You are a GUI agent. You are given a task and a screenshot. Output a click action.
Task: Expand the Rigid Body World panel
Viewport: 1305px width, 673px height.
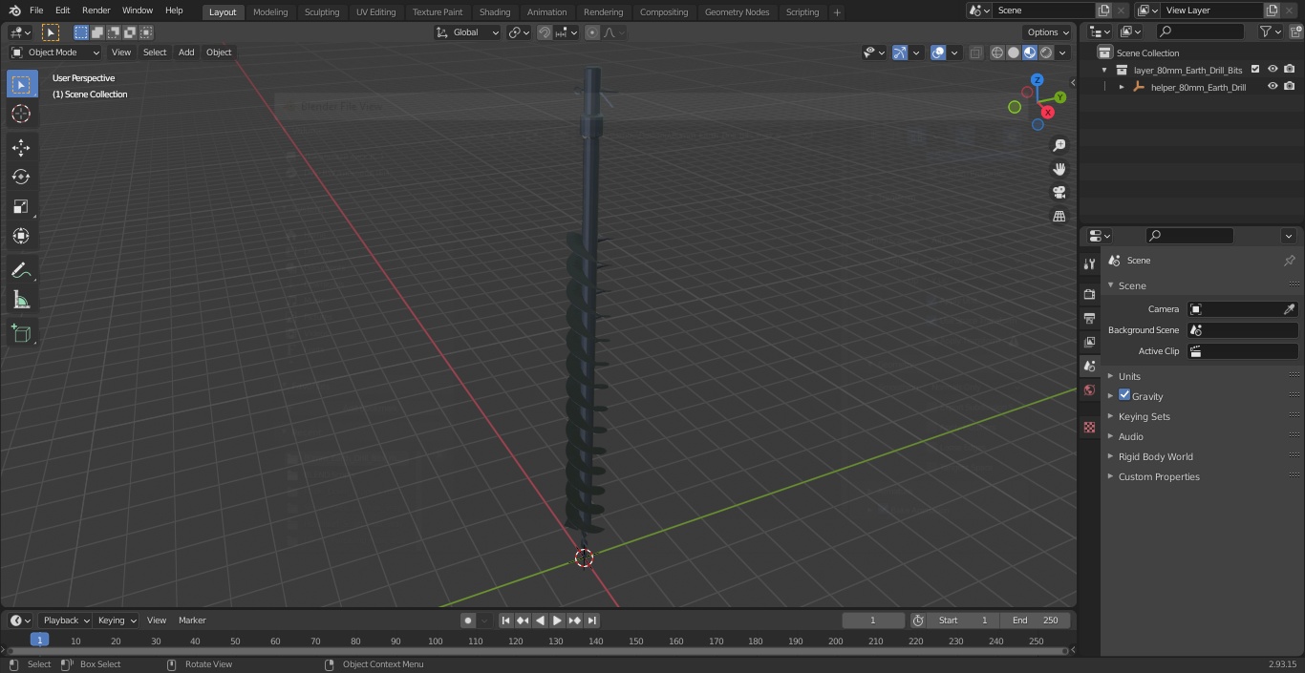[x=1155, y=456]
